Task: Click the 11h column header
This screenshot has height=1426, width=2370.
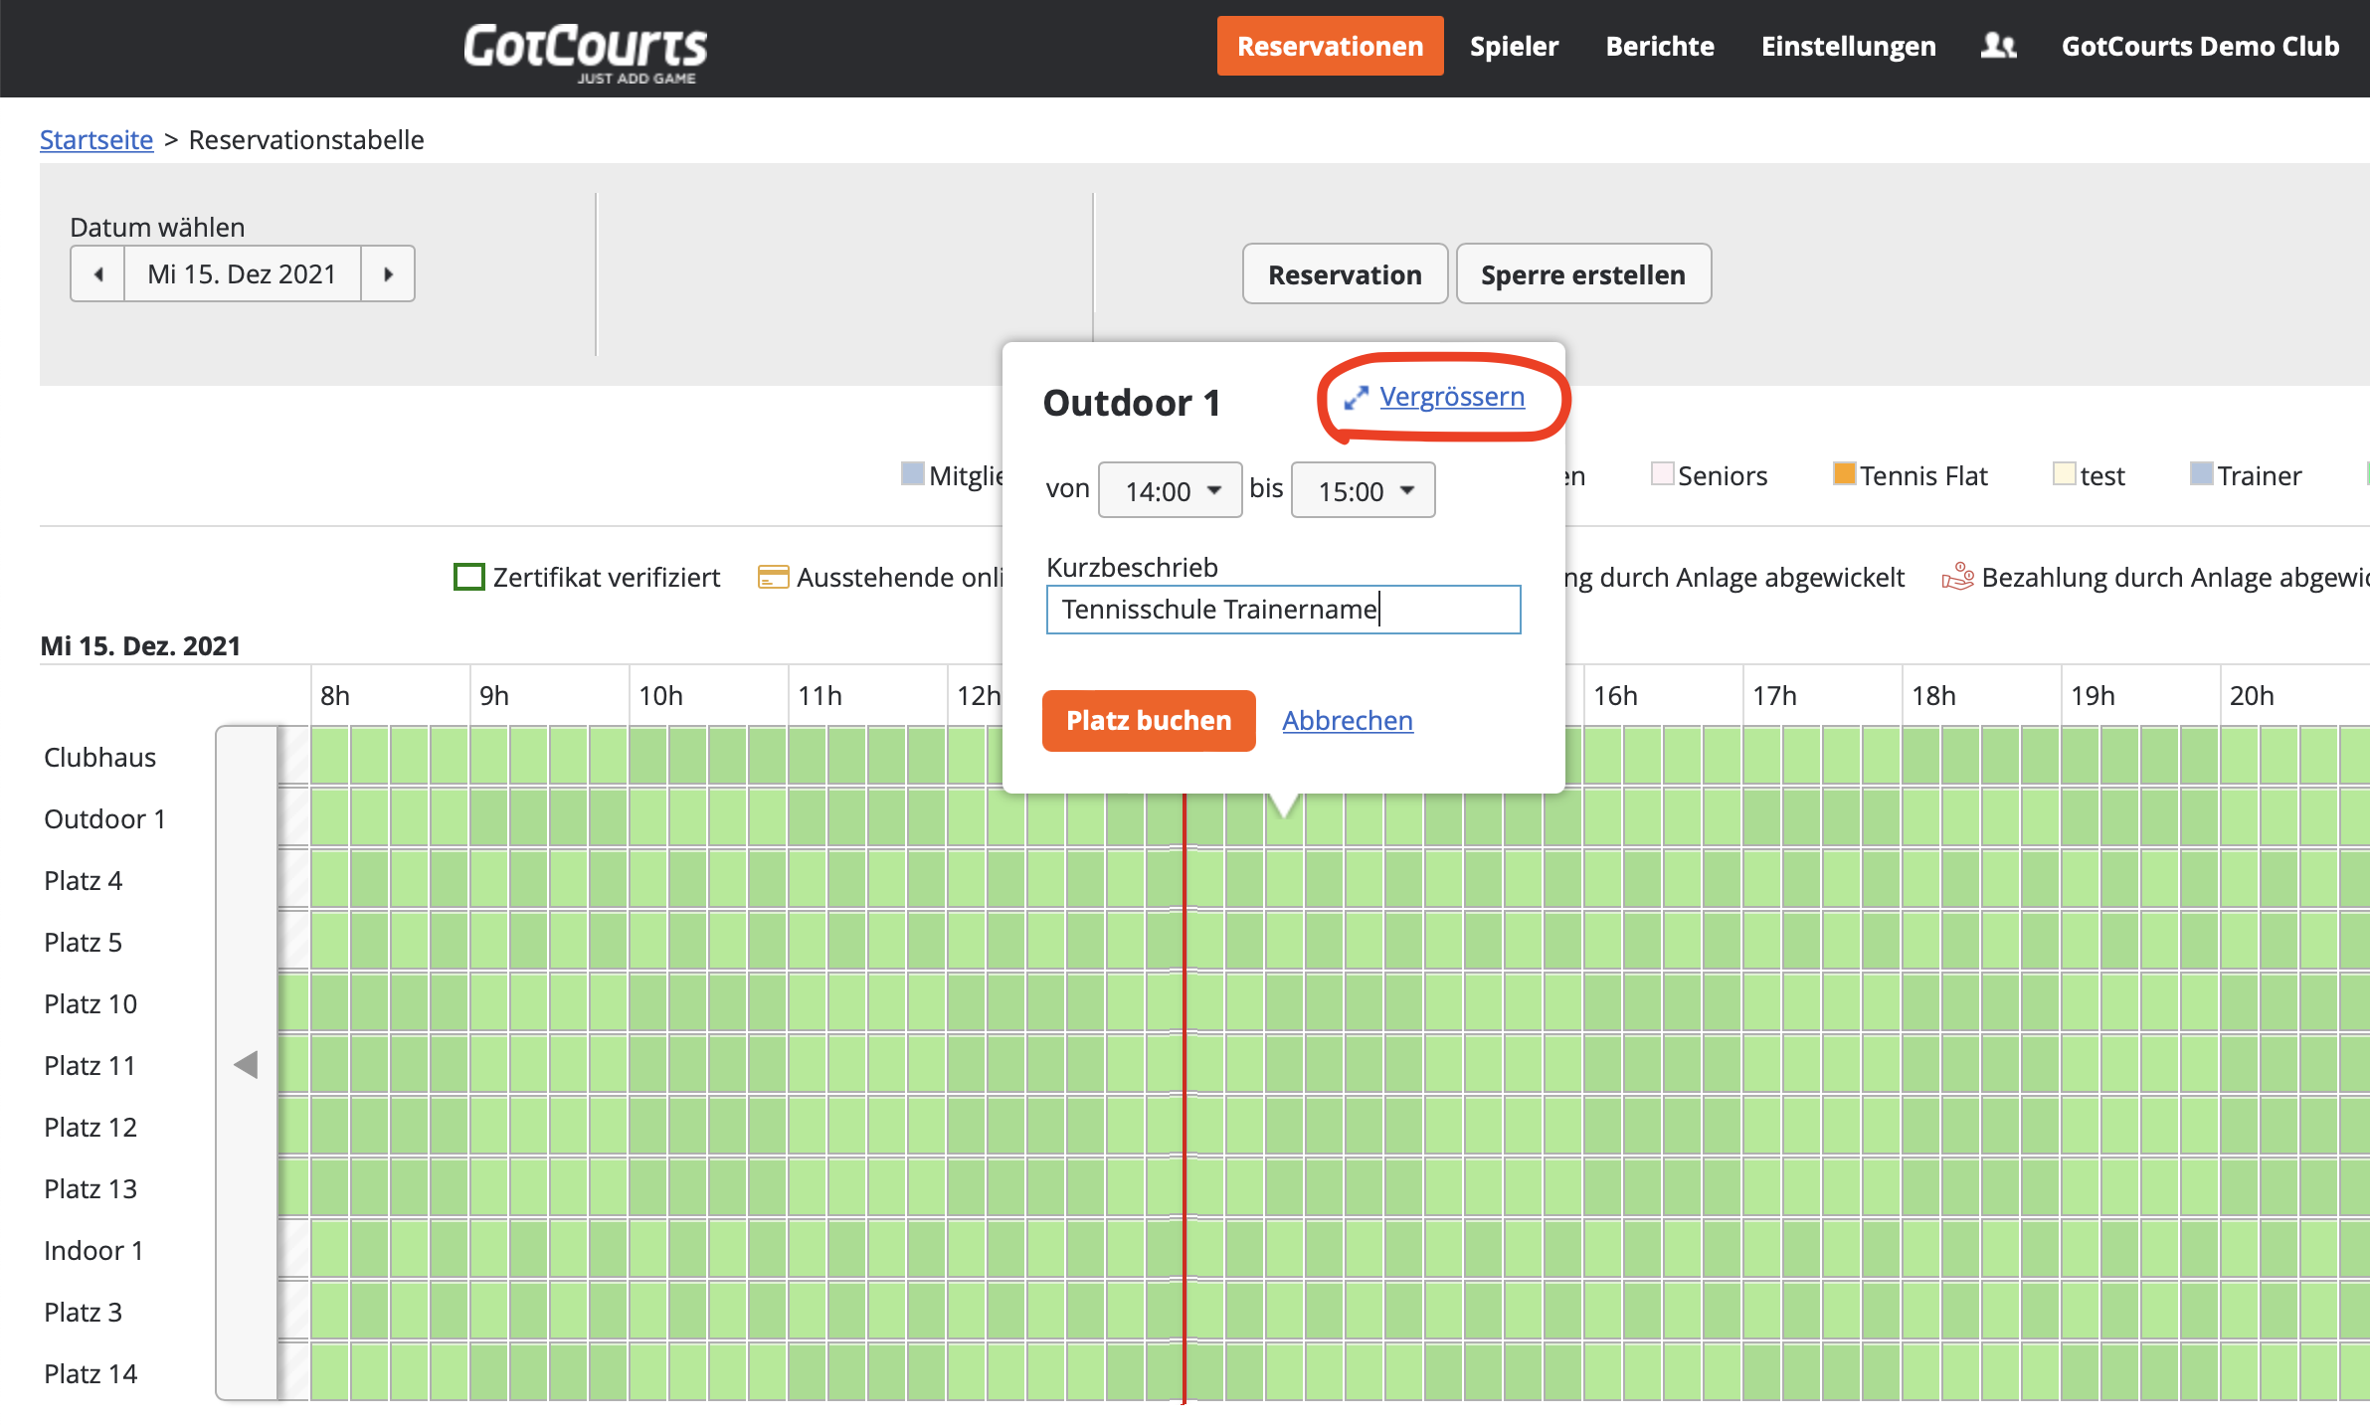Action: (820, 695)
